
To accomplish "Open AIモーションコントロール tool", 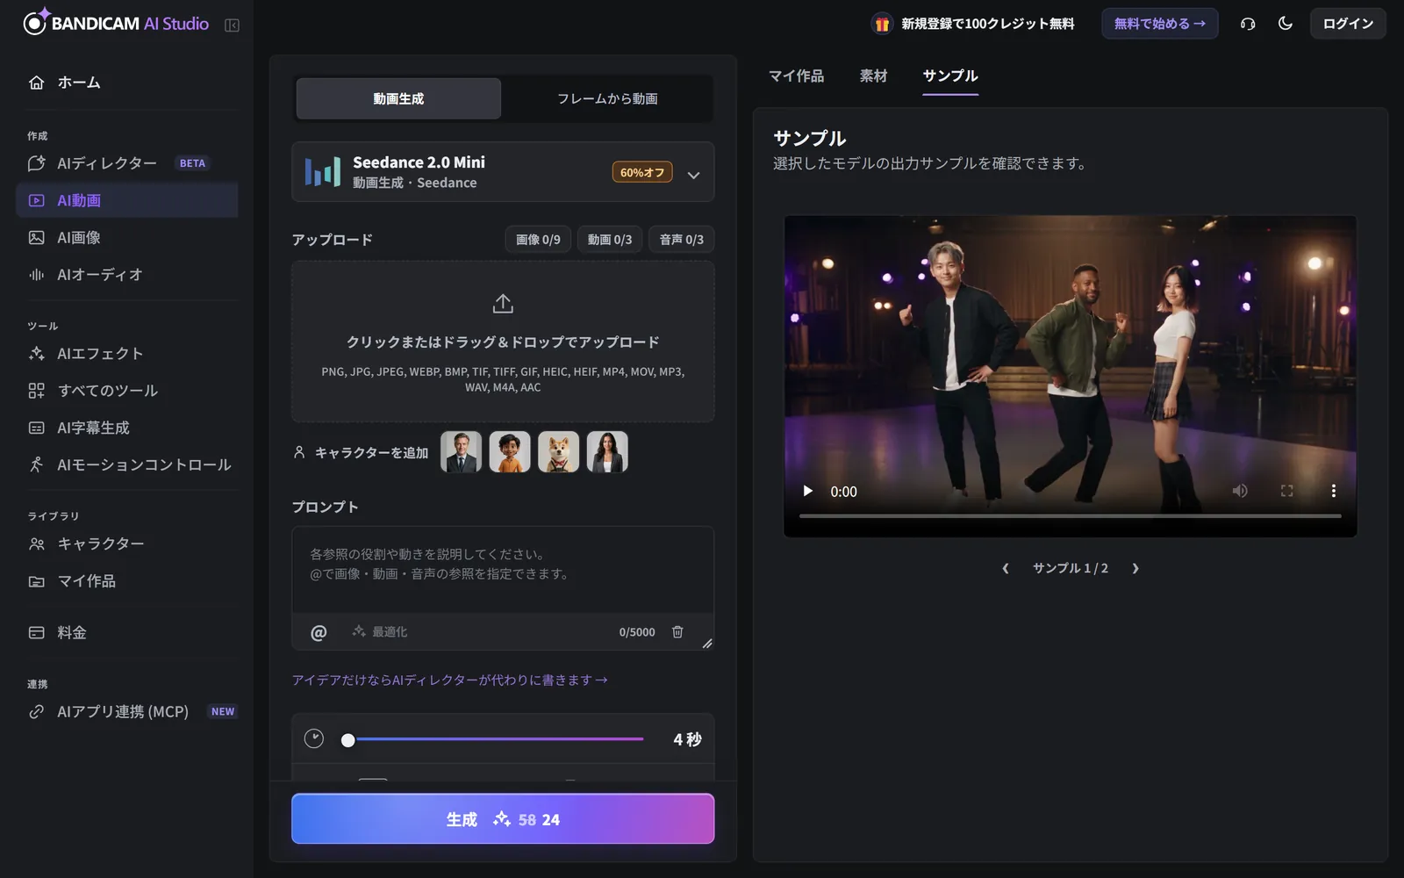I will [x=127, y=464].
